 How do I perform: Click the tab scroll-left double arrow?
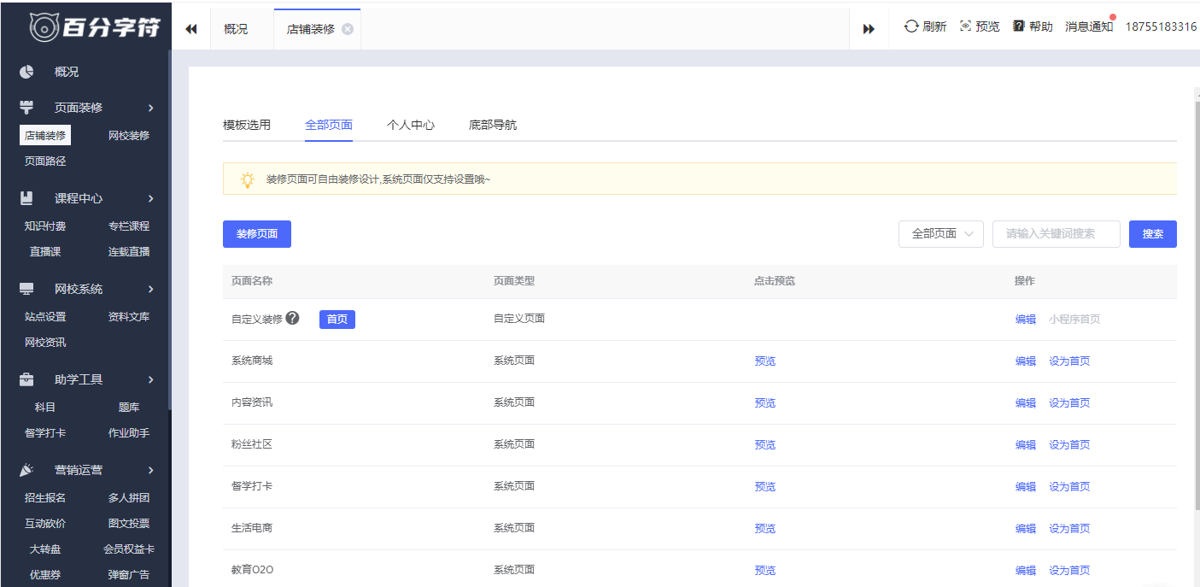click(191, 29)
